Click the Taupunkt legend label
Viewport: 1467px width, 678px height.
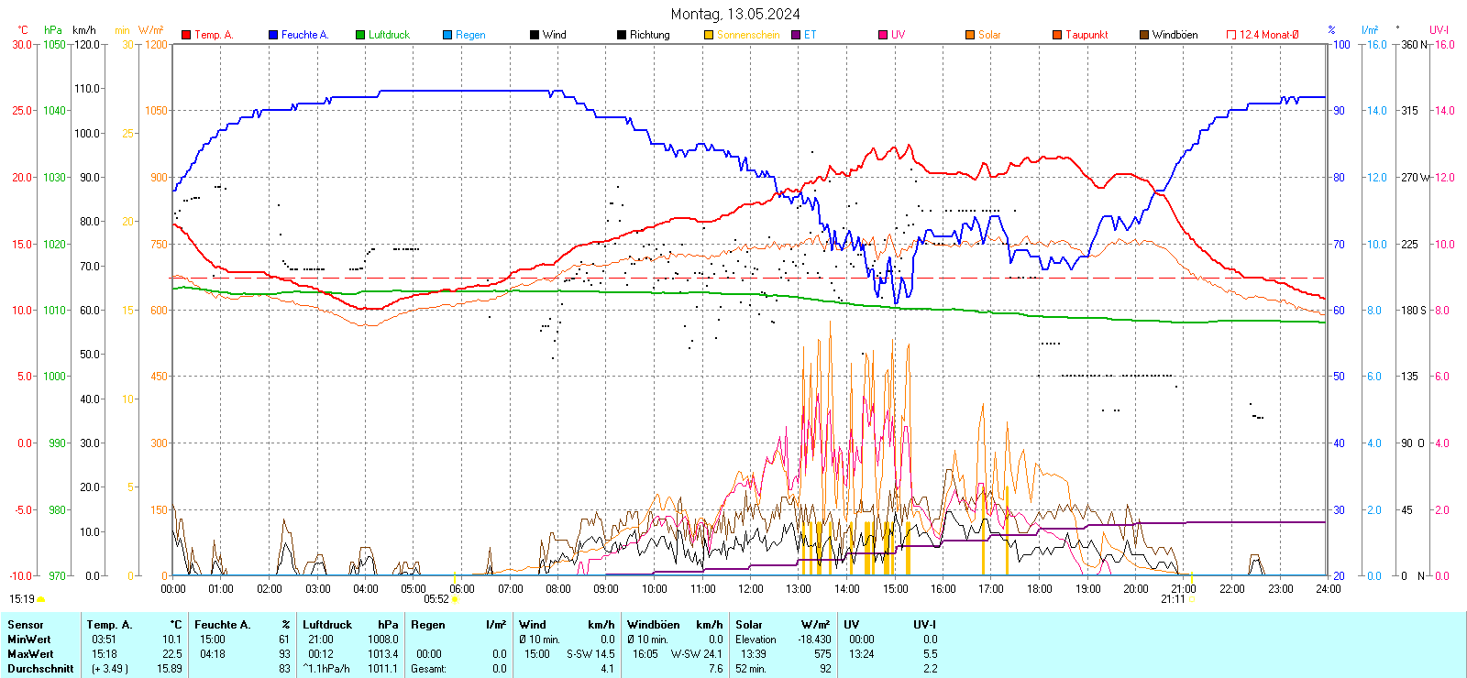click(x=1086, y=35)
